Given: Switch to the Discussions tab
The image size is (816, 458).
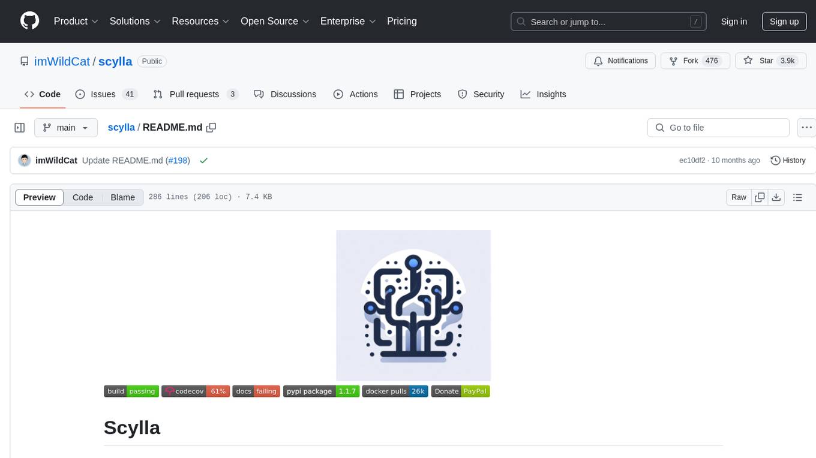Looking at the screenshot, I should [x=285, y=94].
